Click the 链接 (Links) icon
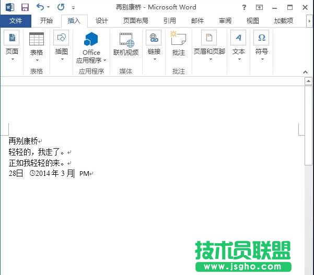This screenshot has width=314, height=275. coord(154,38)
